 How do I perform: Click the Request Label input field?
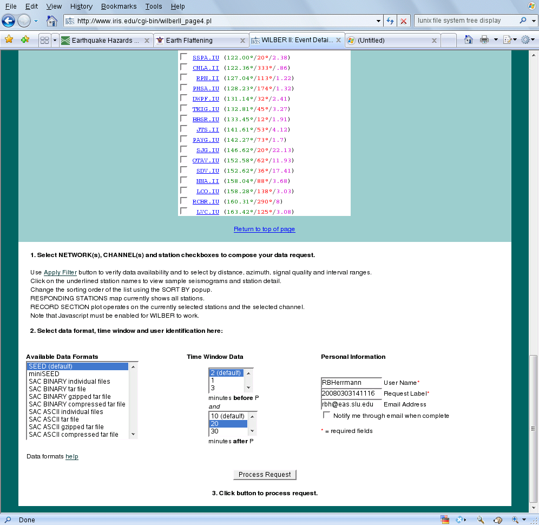351,393
